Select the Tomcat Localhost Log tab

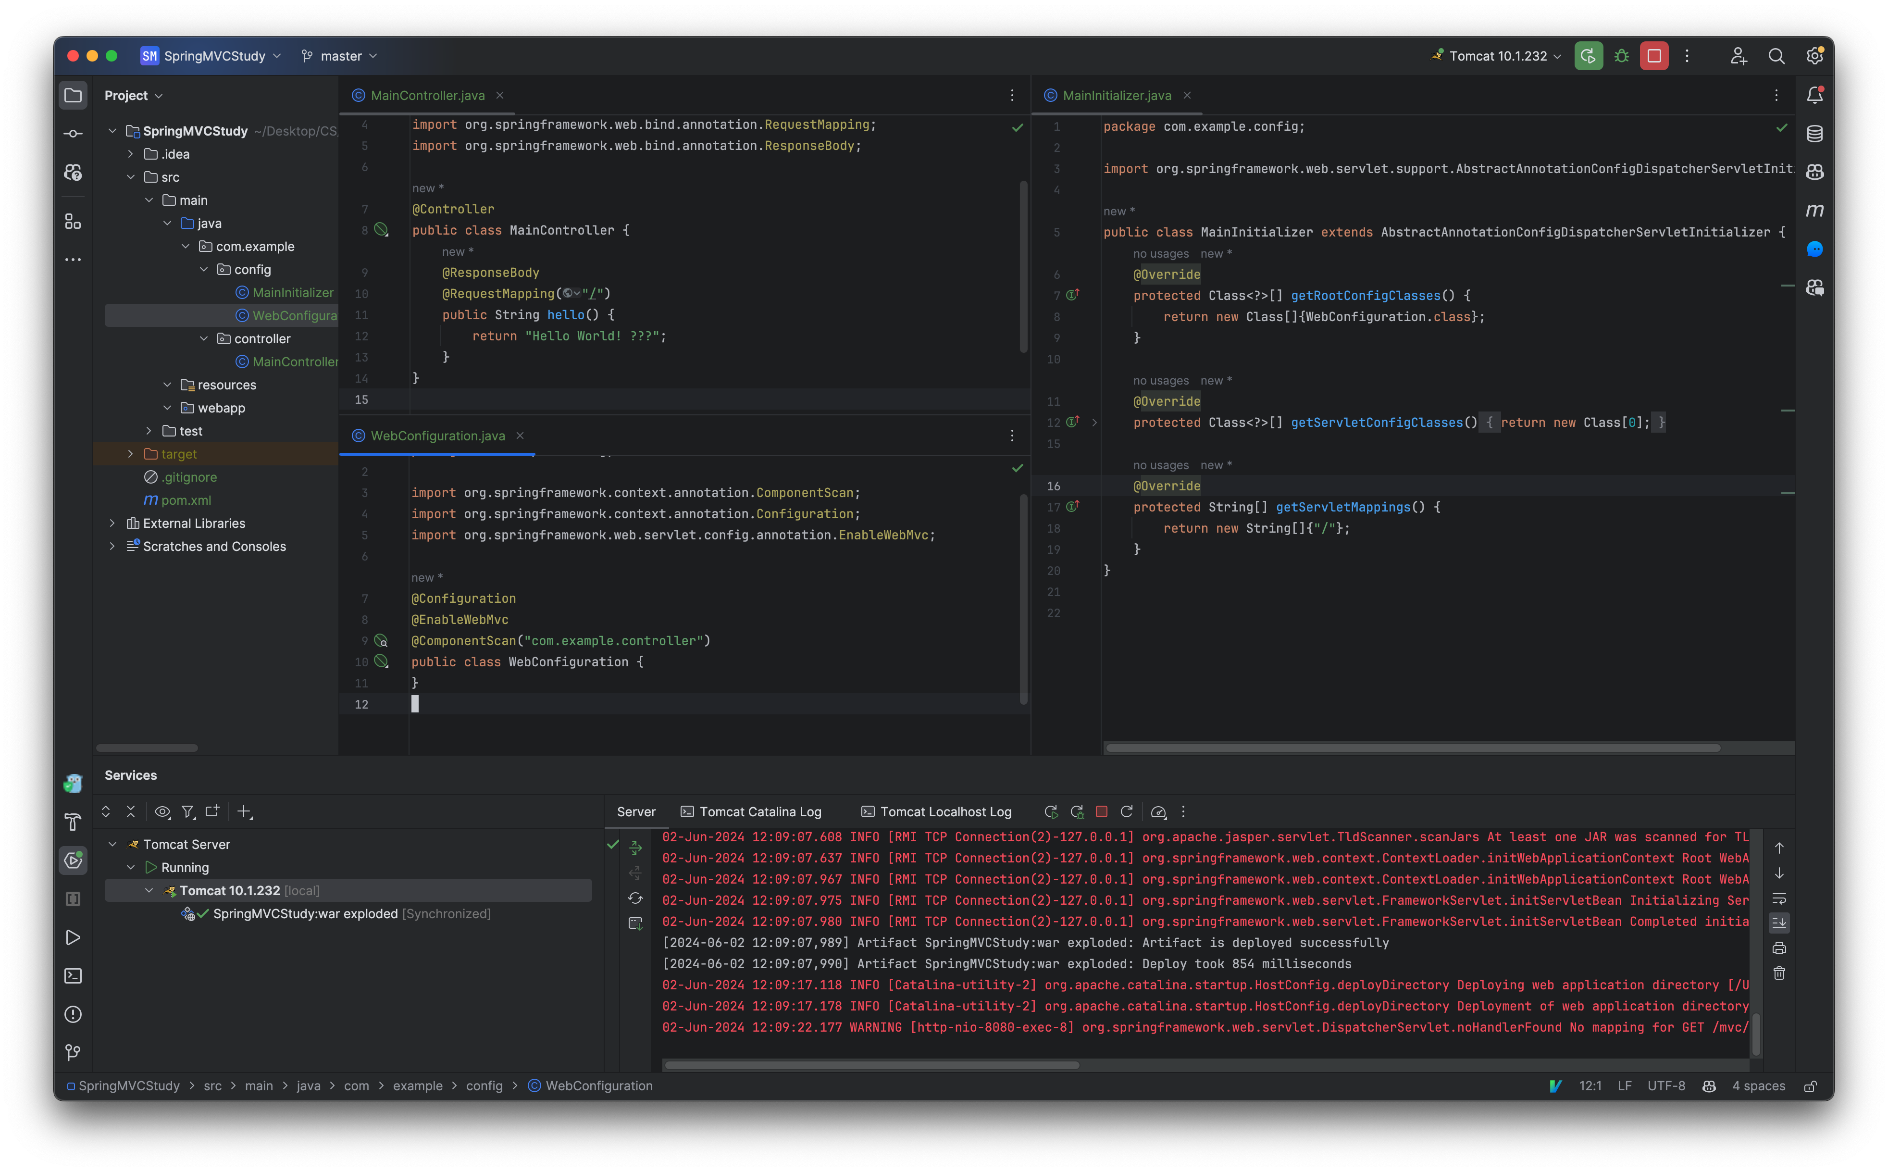click(944, 811)
